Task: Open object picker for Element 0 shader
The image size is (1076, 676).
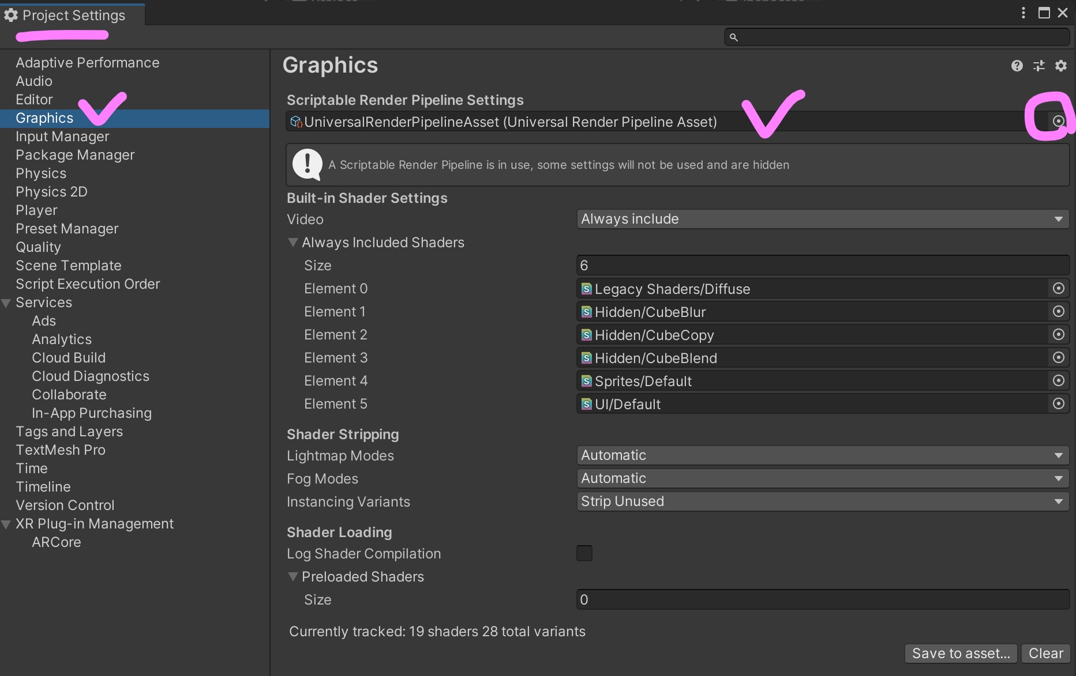Action: click(1059, 288)
